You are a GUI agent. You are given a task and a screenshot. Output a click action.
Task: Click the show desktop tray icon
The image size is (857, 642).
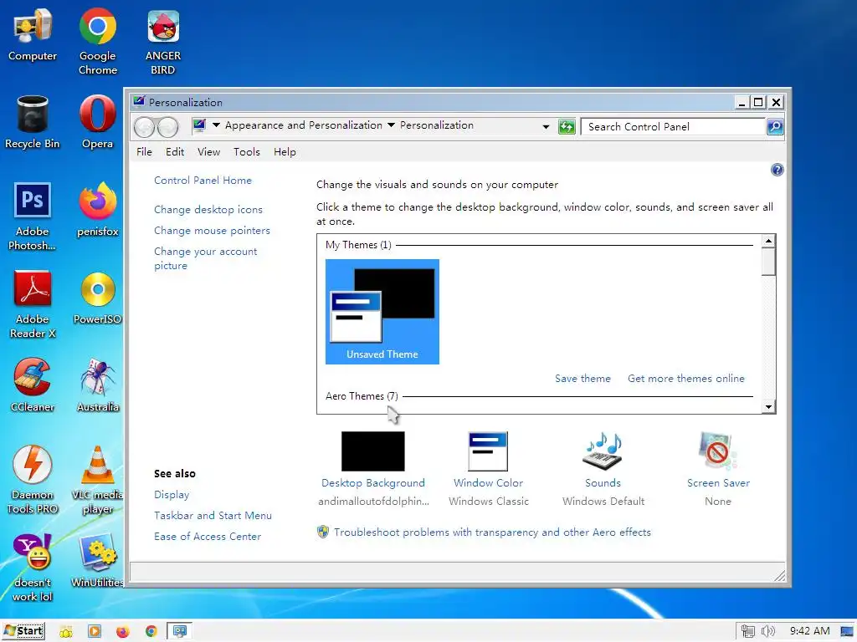tap(847, 632)
